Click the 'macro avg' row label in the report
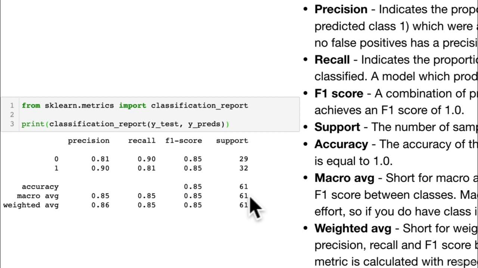 tap(38, 196)
